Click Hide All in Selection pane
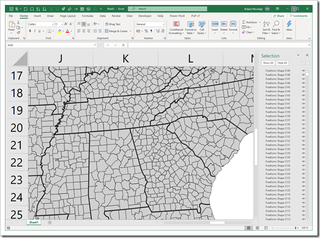 point(282,63)
